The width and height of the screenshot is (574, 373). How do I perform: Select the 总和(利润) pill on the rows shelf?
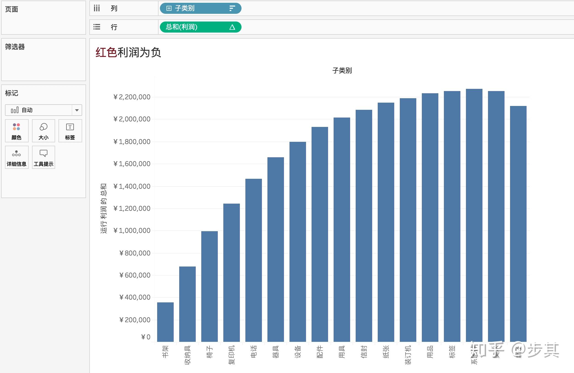pyautogui.click(x=200, y=27)
